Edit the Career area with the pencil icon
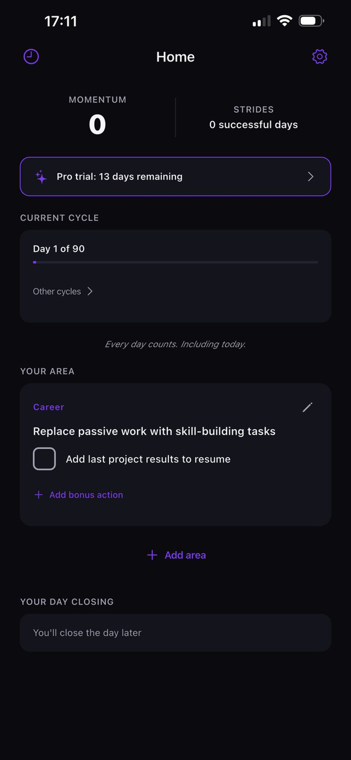Image resolution: width=351 pixels, height=760 pixels. [x=307, y=407]
